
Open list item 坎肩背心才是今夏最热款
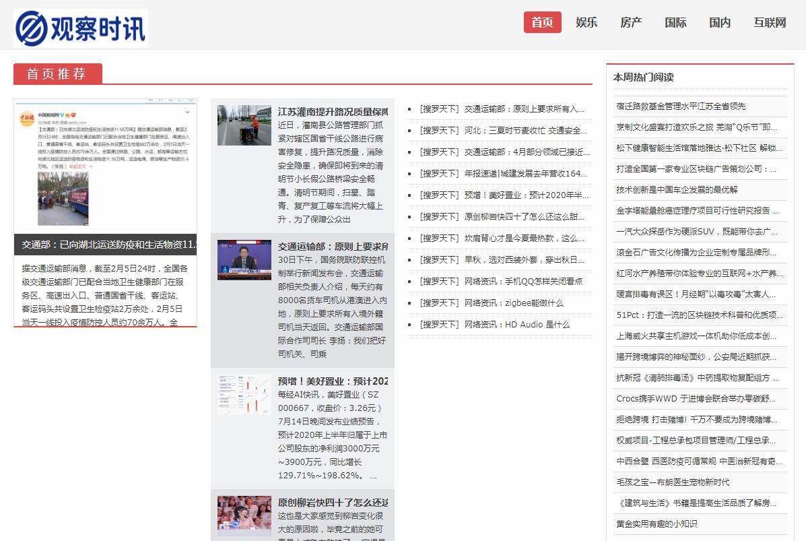tap(525, 238)
